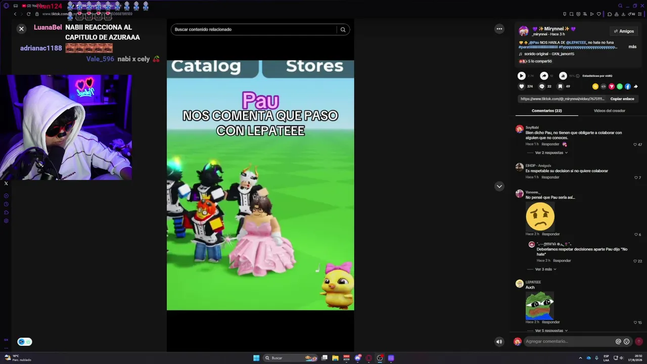This screenshot has width=647, height=364.
Task: Click the browser's heart bookmark icon
Action: click(x=599, y=14)
